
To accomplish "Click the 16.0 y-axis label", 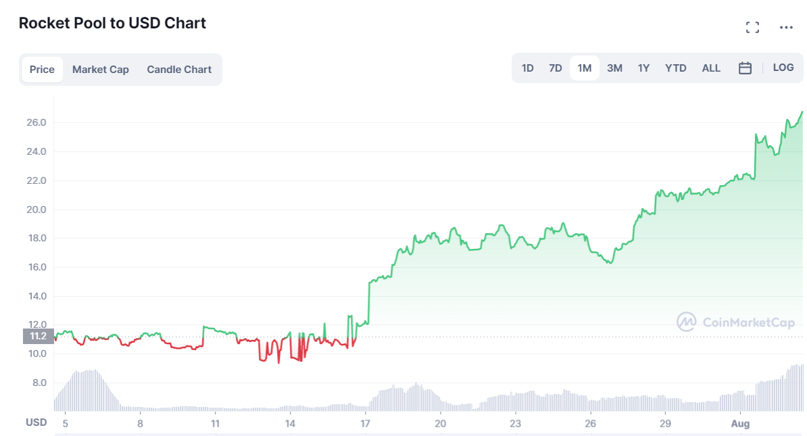I will [36, 267].
